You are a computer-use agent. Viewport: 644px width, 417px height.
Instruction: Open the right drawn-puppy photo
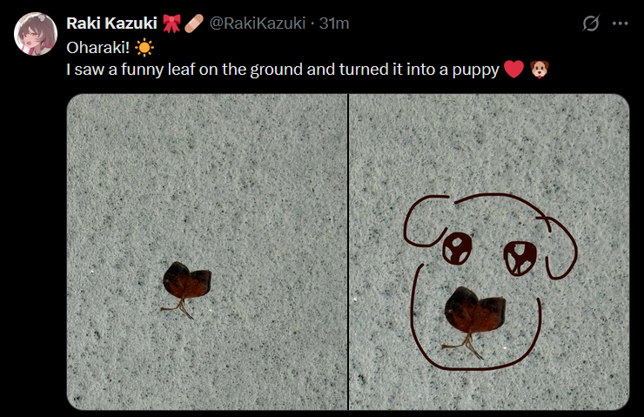point(489,252)
